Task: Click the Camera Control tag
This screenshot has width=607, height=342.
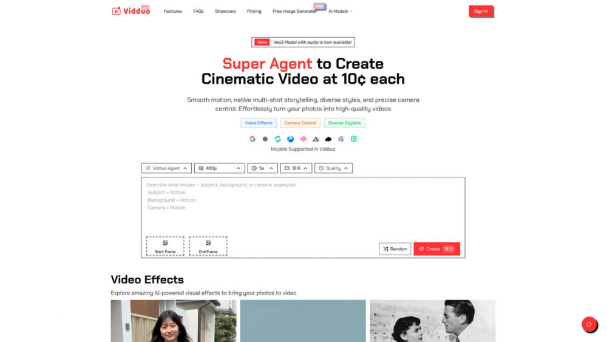Action: pyautogui.click(x=300, y=123)
